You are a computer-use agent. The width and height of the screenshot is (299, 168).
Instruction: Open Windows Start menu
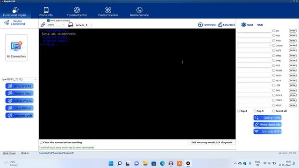pyautogui.click(x=111, y=163)
